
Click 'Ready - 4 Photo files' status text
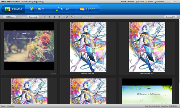(7, 106)
